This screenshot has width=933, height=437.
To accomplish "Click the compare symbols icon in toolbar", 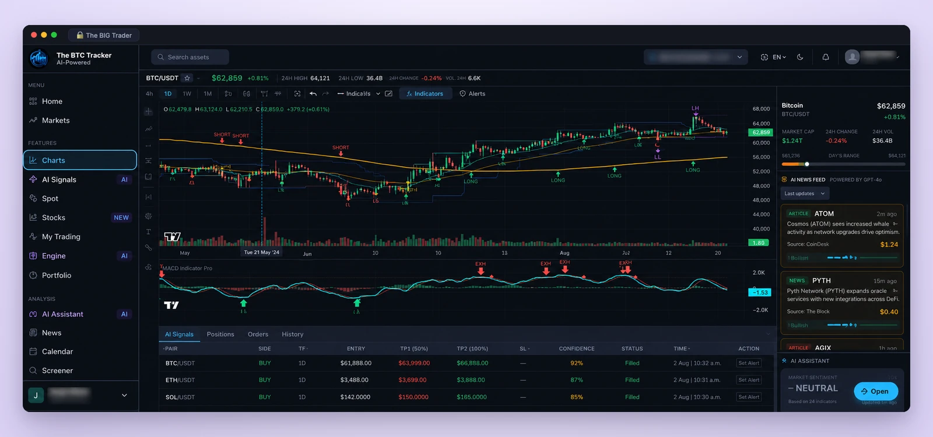I will coord(247,94).
